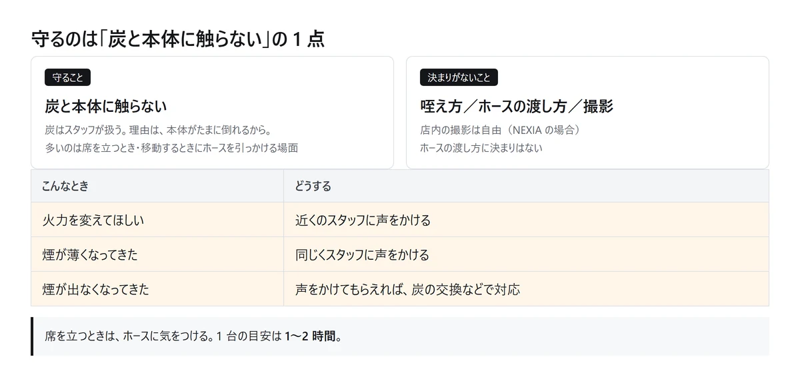
Task: Click the こんなとき column header
Action: (157, 187)
